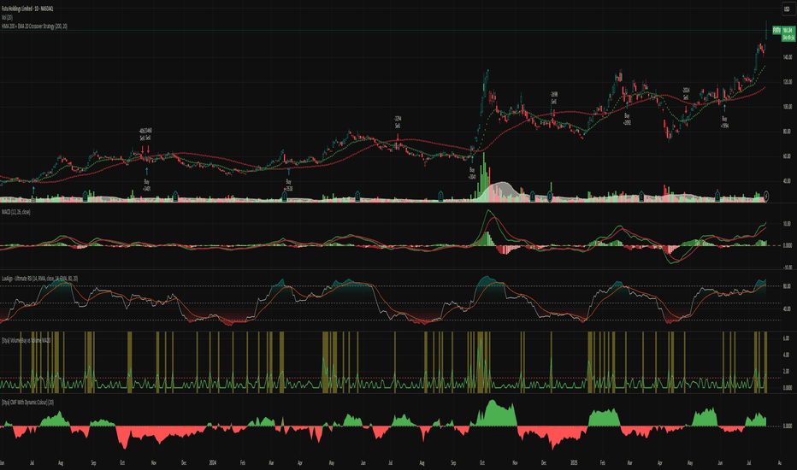This screenshot has width=797, height=470.
Task: Open the dividend marker in December 2024
Action: [550, 197]
